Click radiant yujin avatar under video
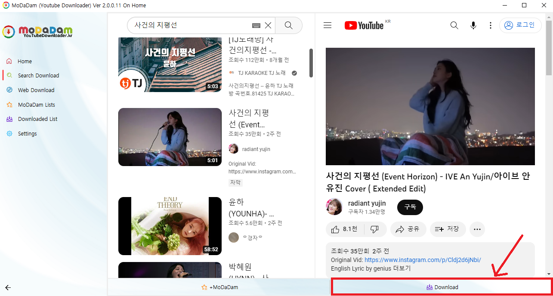 tap(334, 207)
